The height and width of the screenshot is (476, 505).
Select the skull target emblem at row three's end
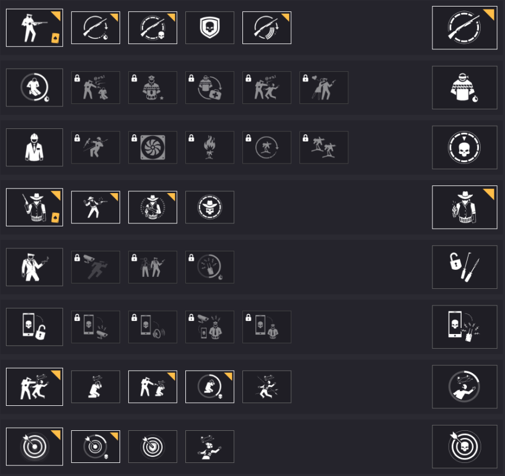[x=465, y=147]
